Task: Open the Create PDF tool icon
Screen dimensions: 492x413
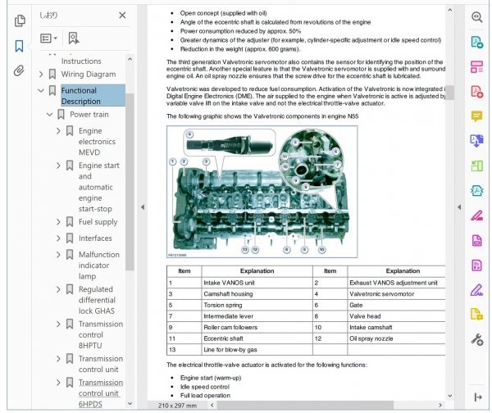Action: pos(477,42)
